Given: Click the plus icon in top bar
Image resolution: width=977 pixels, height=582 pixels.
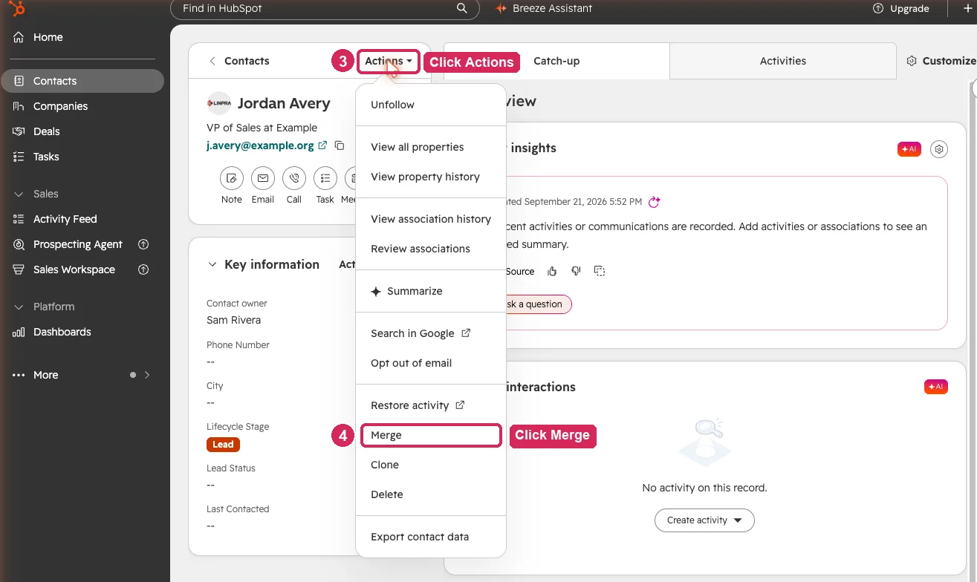Looking at the screenshot, I should (967, 8).
